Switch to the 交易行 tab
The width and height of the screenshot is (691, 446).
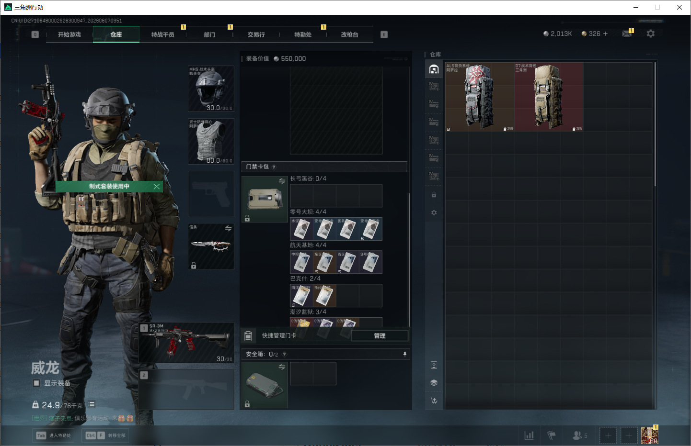point(256,34)
